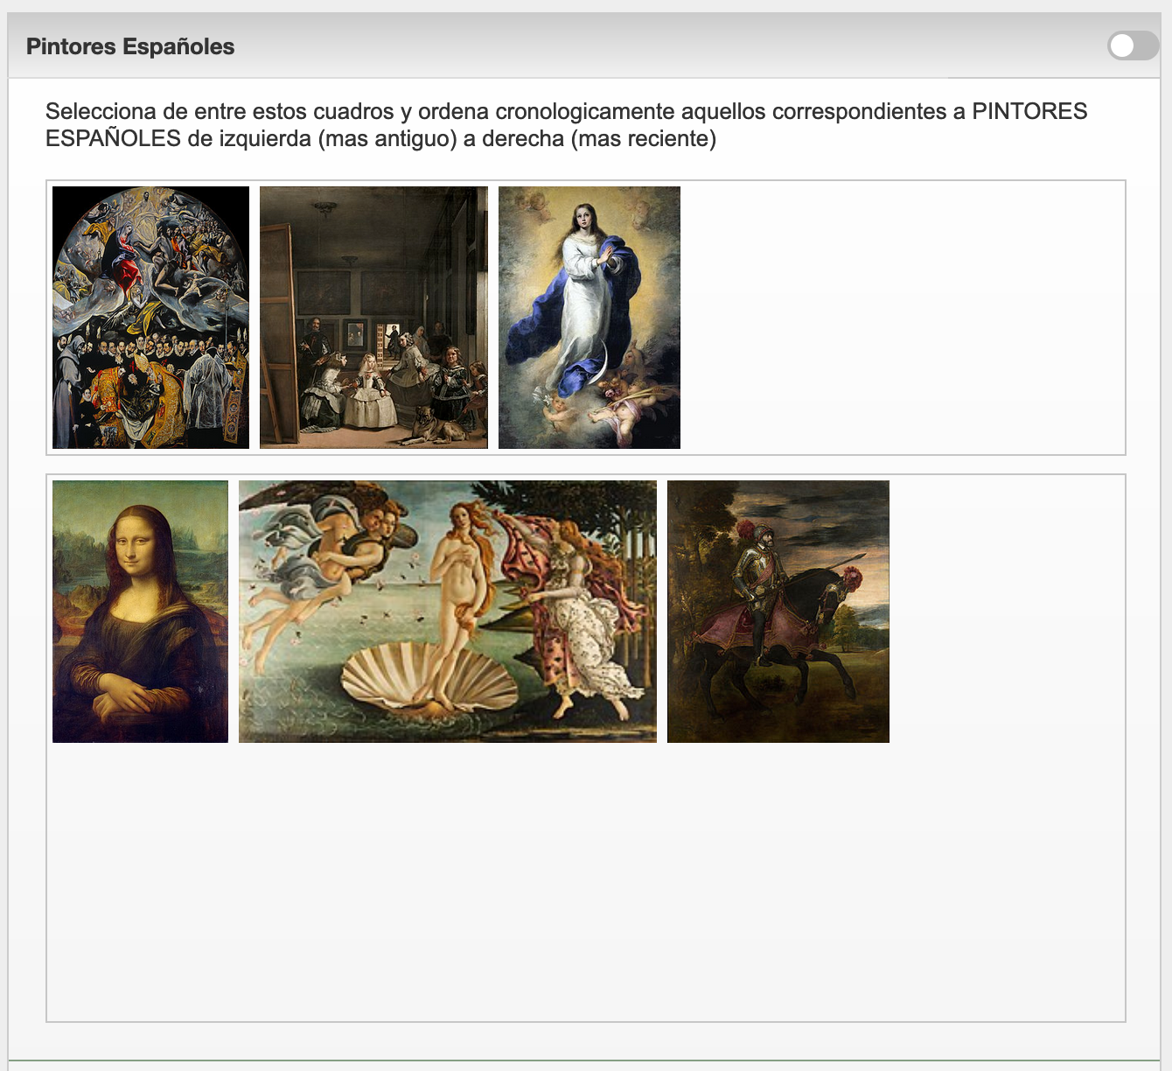Viewport: 1172px width, 1071px height.
Task: Toggle the Pintores Españoles switch
Action: click(x=1132, y=45)
